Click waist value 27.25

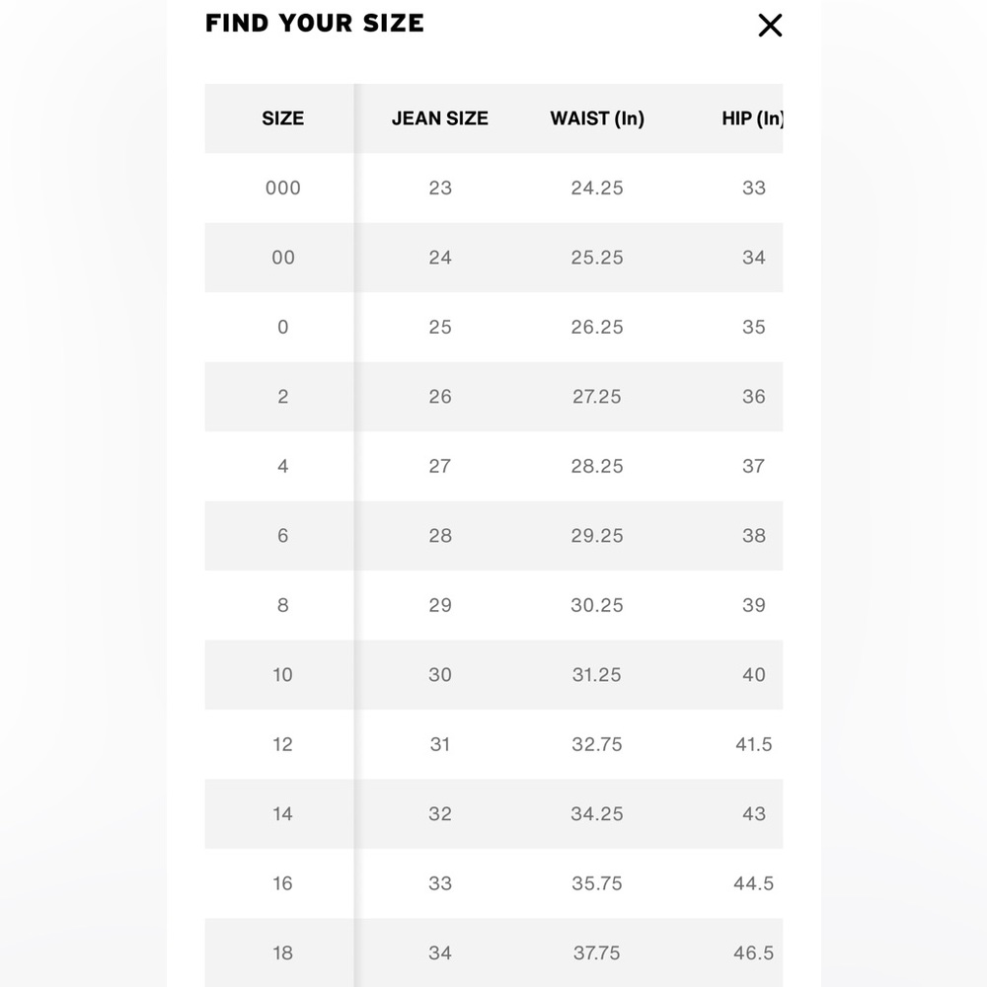click(x=597, y=397)
